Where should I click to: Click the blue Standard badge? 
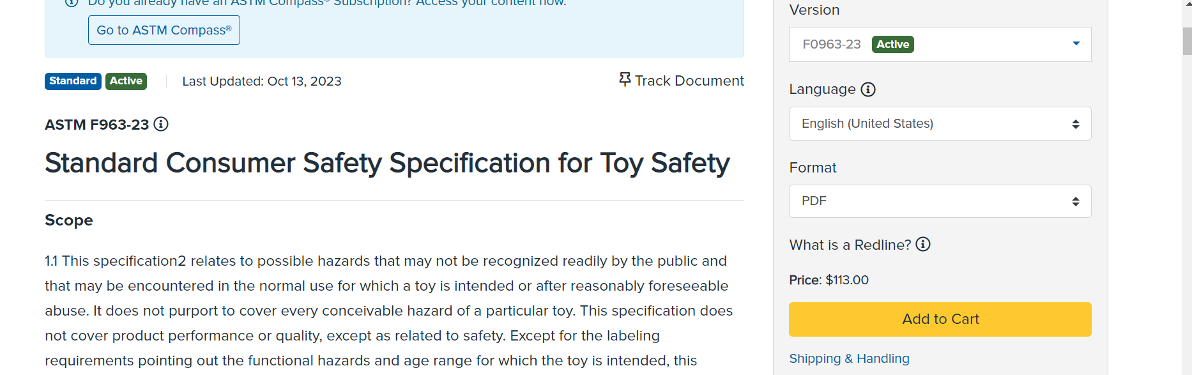(x=73, y=81)
